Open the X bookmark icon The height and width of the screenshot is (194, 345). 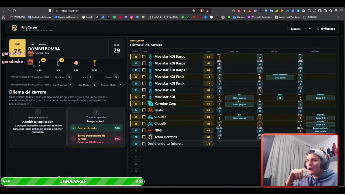coord(109,17)
